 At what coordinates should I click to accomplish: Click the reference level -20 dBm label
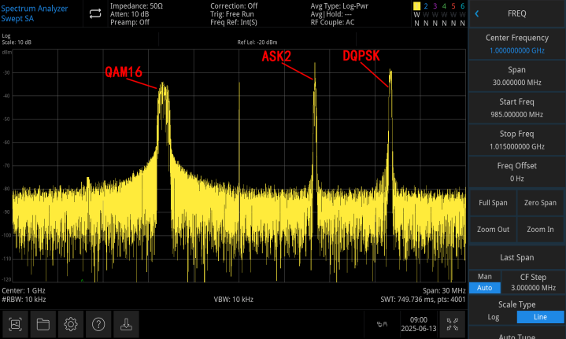[257, 42]
